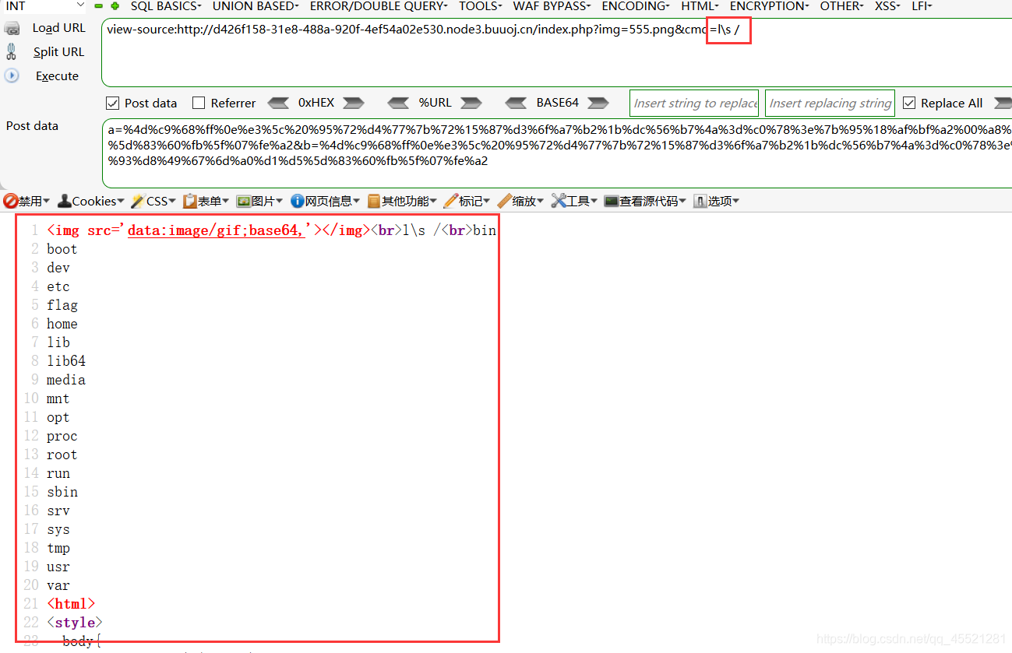Click the 查看源代码 view source icon
Viewport: 1012px width, 653px height.
tap(612, 201)
